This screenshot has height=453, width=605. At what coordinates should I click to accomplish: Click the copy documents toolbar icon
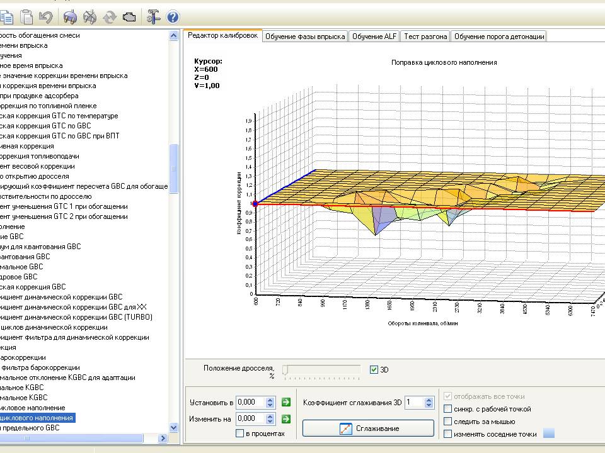pos(6,18)
